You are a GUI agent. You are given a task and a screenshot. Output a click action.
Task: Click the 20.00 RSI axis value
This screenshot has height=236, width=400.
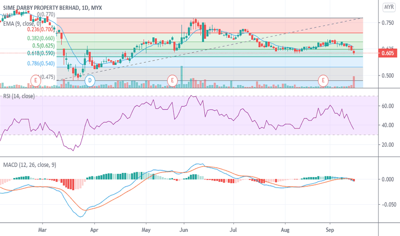pyautogui.click(x=388, y=145)
